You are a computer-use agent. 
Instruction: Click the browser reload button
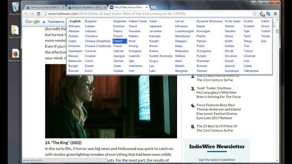tap(38, 14)
